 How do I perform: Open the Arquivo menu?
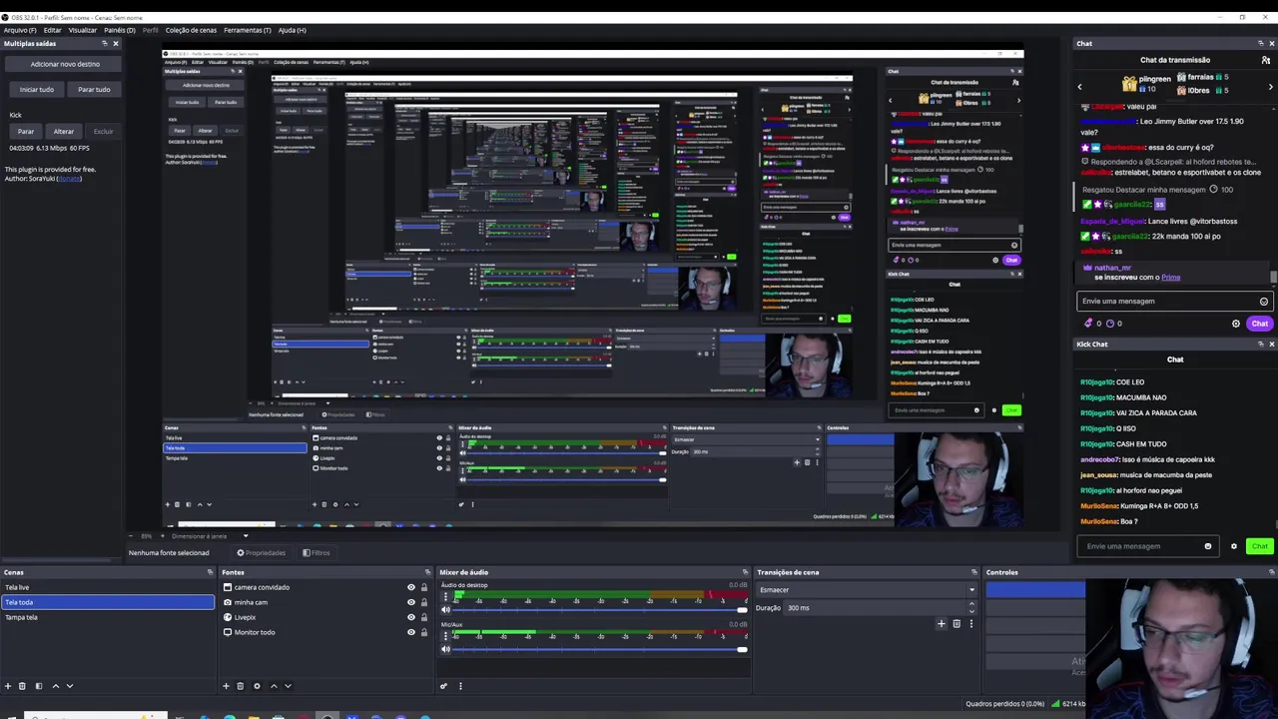tap(20, 30)
